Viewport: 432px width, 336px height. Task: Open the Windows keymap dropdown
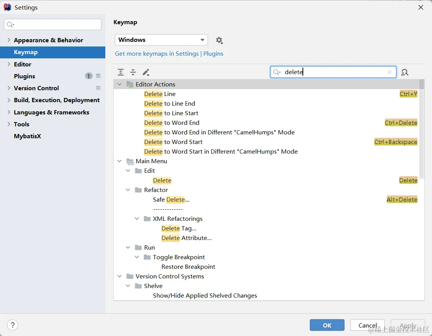pyautogui.click(x=161, y=40)
